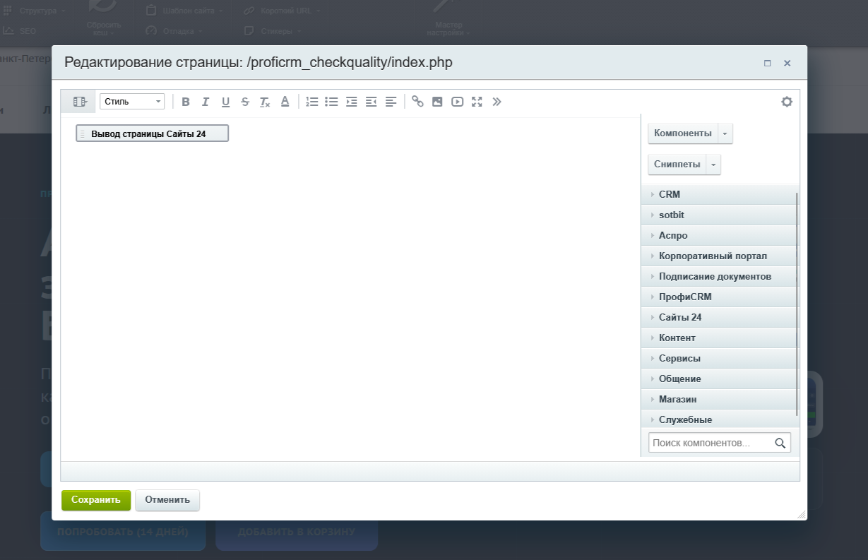Cancel editing with Отменить

(167, 500)
